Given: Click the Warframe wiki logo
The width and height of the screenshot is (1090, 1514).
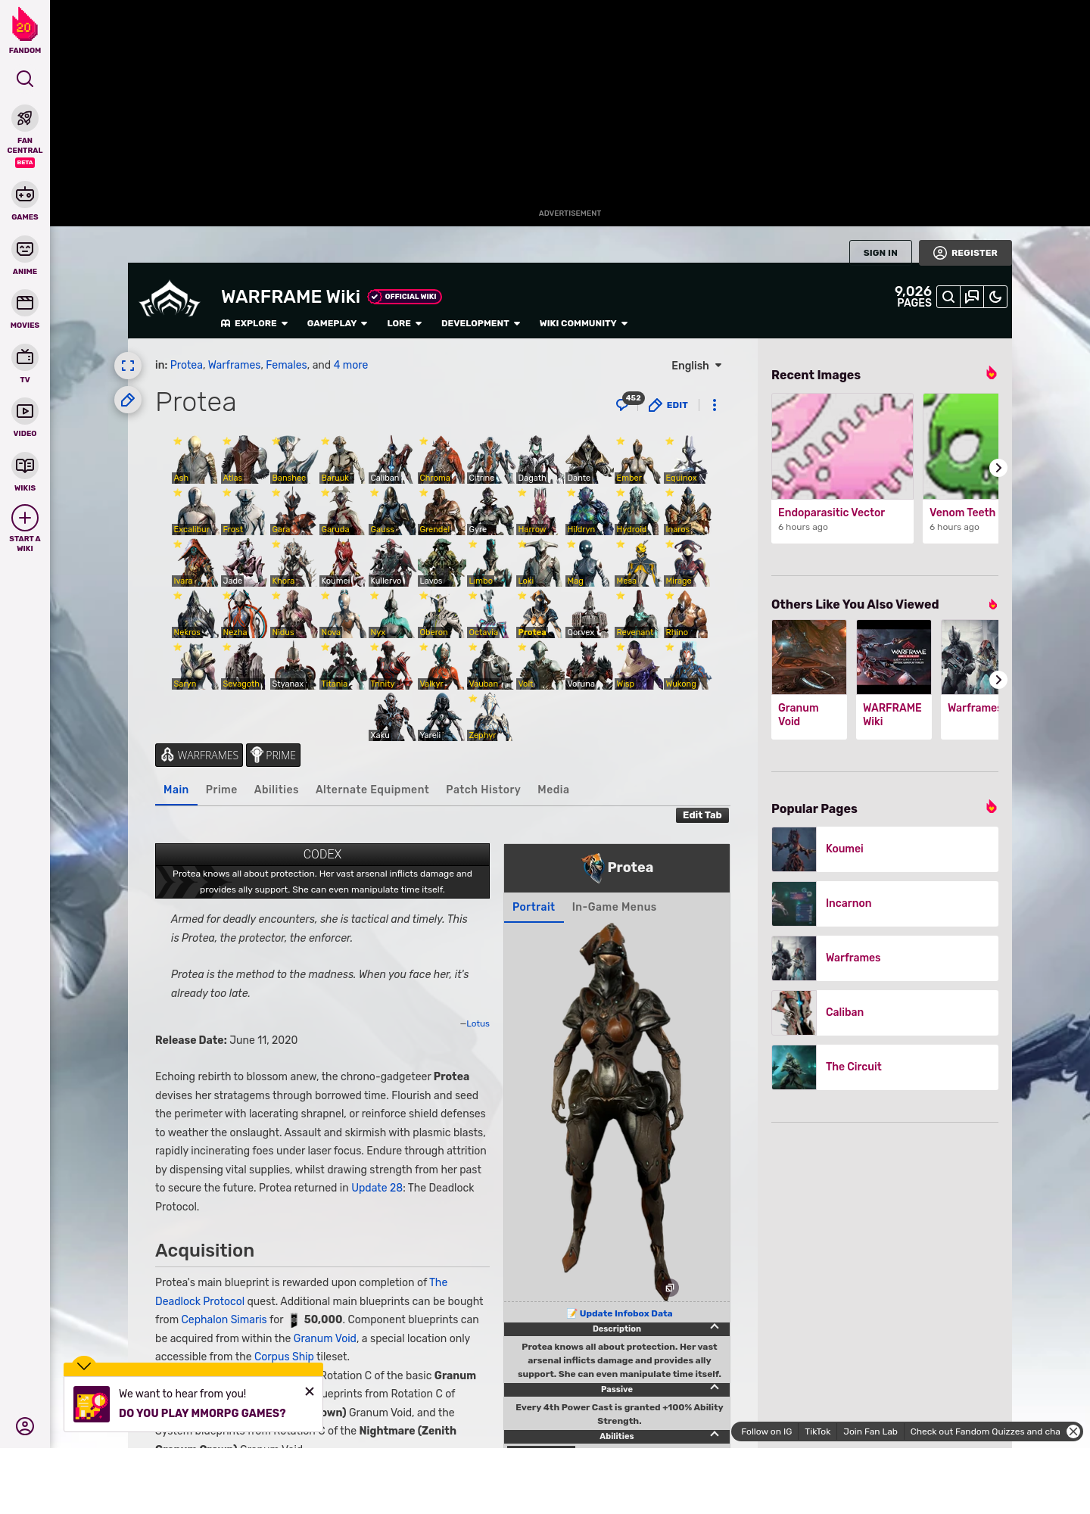Looking at the screenshot, I should [170, 299].
